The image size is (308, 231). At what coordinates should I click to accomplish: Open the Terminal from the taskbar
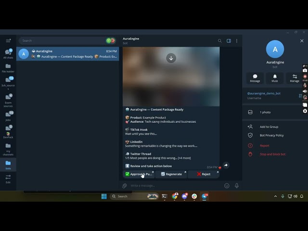click(x=165, y=196)
